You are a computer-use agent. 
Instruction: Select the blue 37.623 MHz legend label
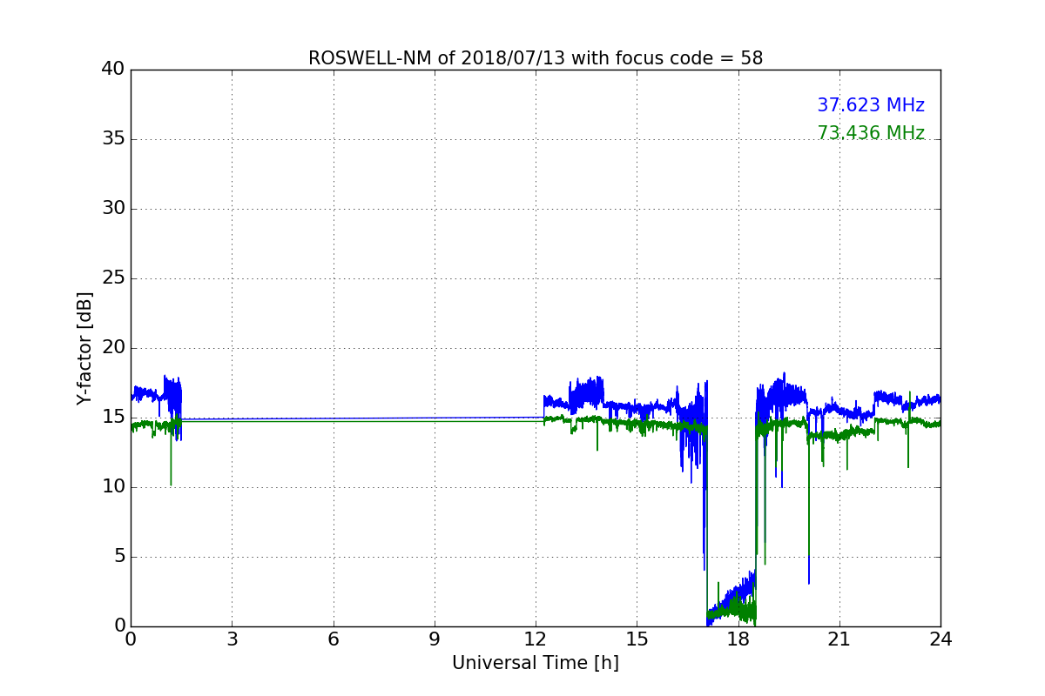click(871, 105)
